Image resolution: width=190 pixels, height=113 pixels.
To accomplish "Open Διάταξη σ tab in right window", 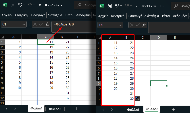I will click(x=151, y=16).
